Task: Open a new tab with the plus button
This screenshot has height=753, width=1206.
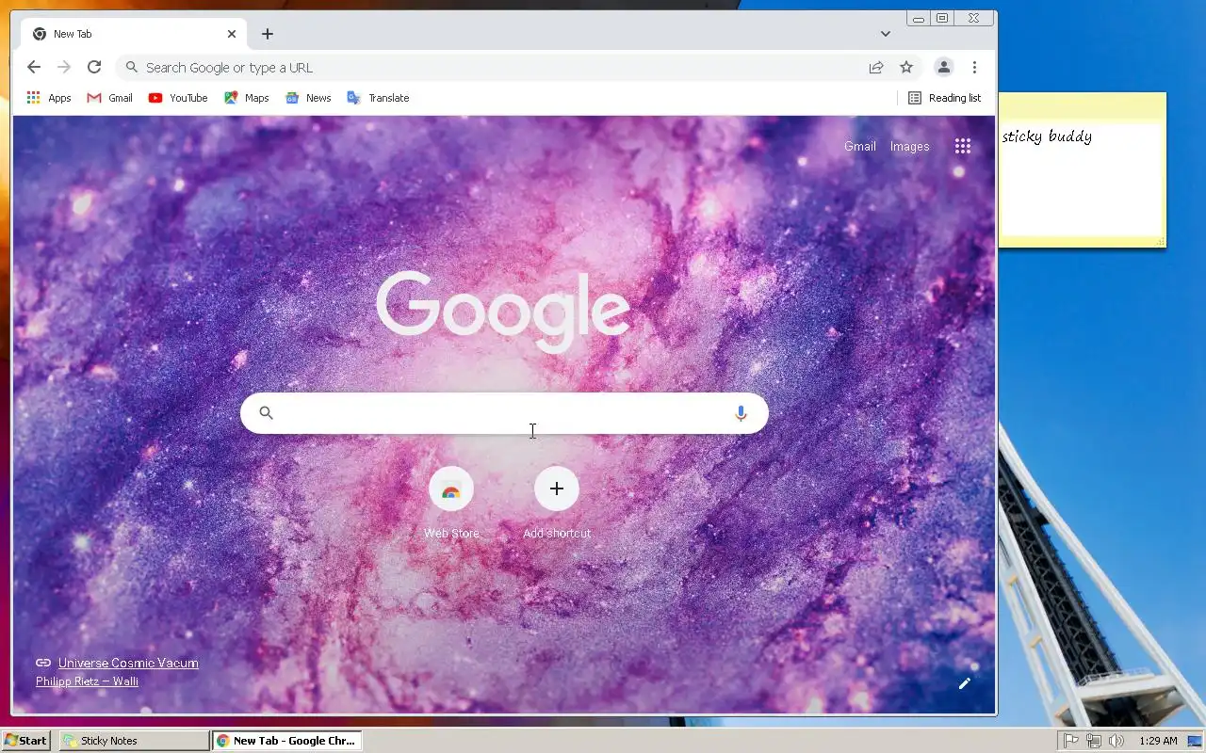Action: pyautogui.click(x=268, y=34)
